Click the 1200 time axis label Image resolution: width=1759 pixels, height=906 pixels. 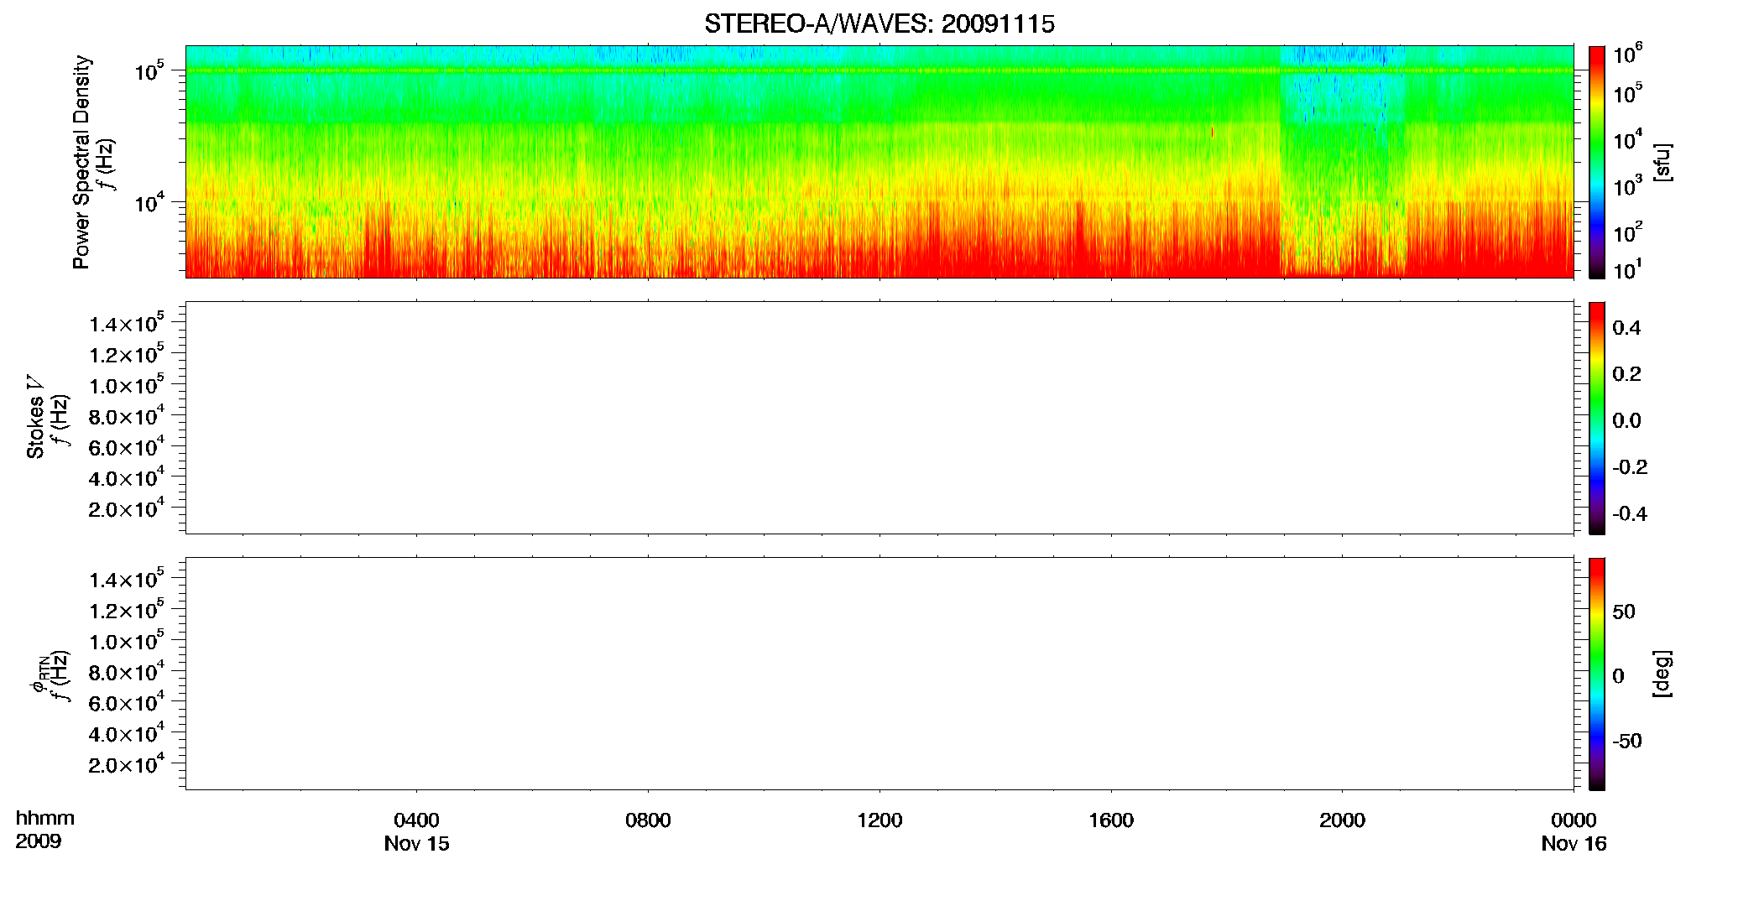(879, 820)
